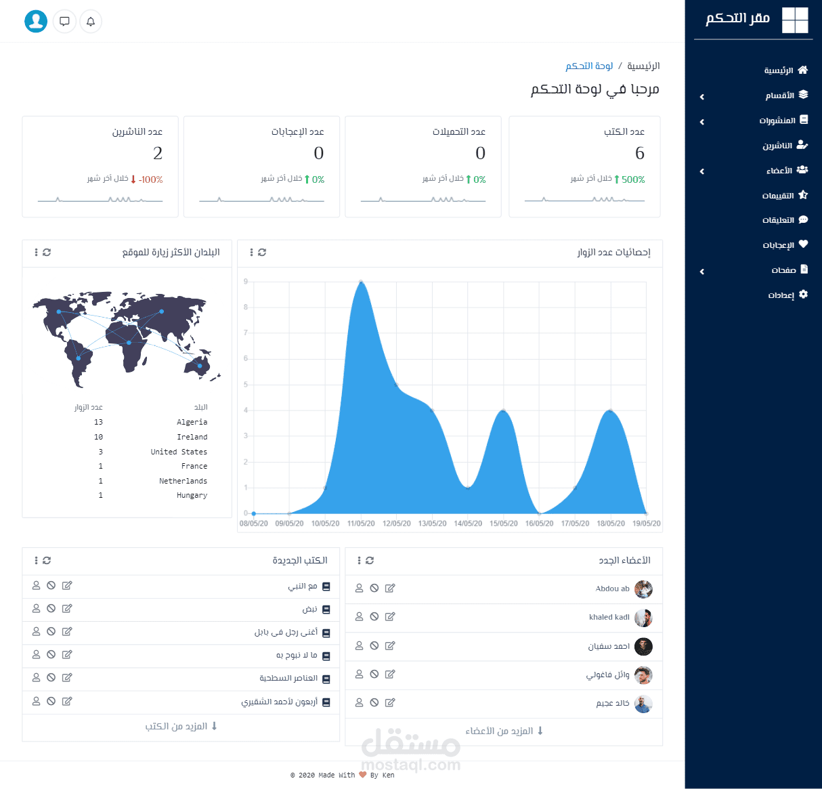Open the عدد الناشرين statistics card
This screenshot has width=822, height=789.
100,167
